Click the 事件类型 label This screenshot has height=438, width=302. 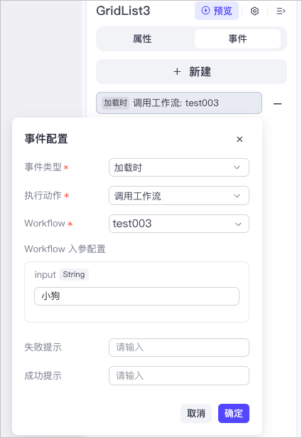tap(43, 167)
